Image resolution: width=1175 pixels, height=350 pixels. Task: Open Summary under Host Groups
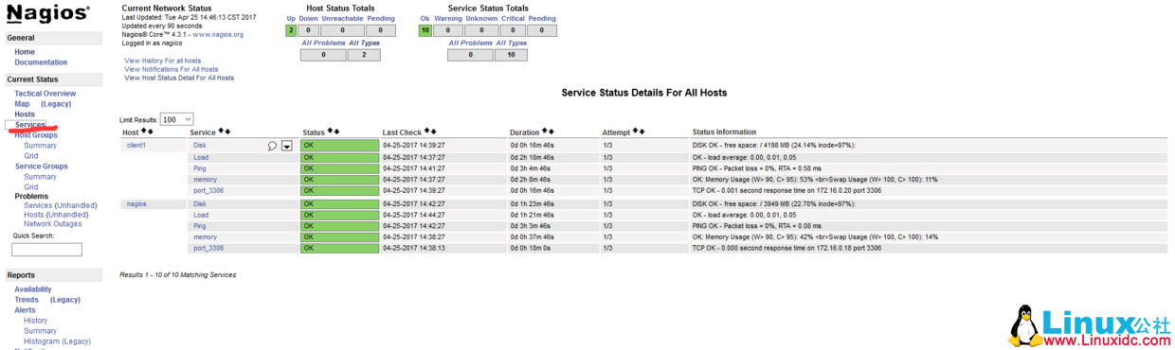tap(40, 146)
